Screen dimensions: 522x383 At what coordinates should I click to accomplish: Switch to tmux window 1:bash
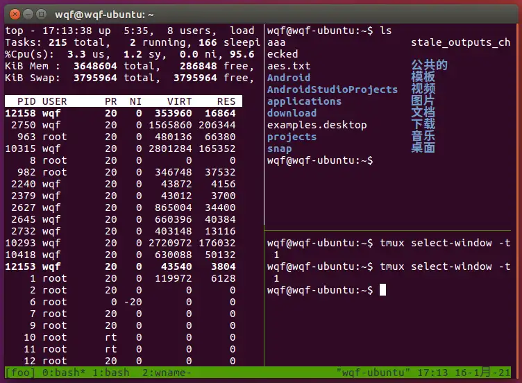point(99,373)
